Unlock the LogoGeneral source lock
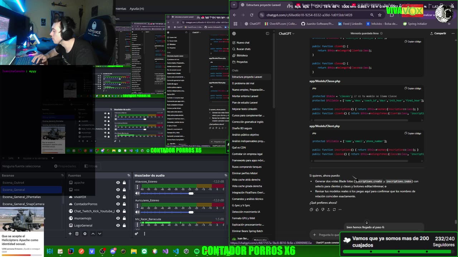Viewport: 458px width, 257px height. [x=124, y=225]
